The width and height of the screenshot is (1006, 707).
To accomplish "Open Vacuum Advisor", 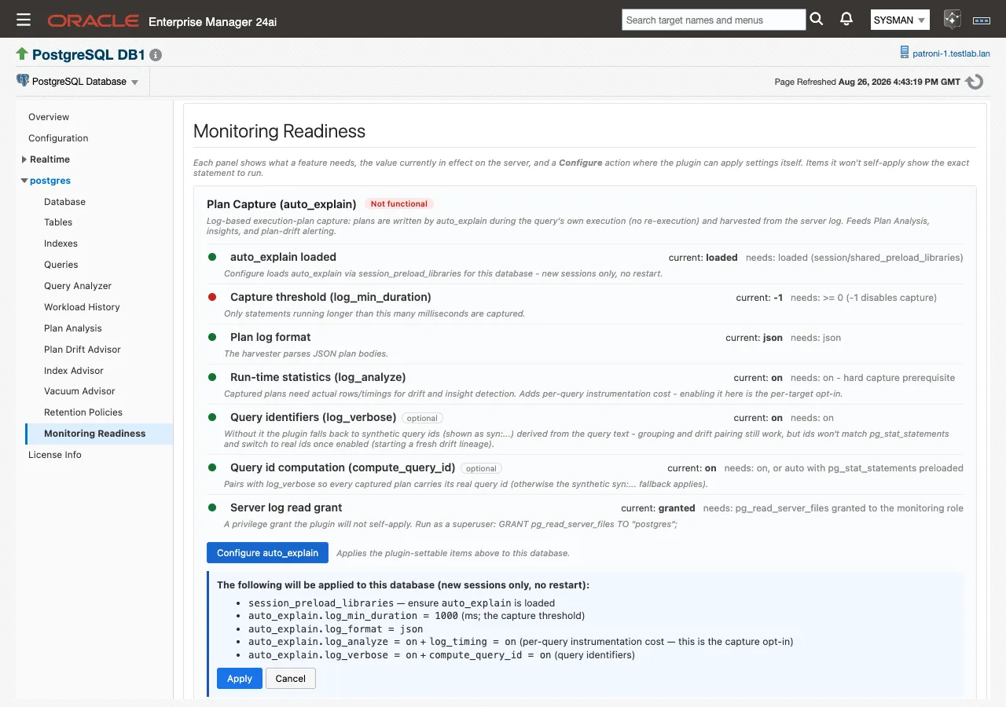I will [x=79, y=391].
